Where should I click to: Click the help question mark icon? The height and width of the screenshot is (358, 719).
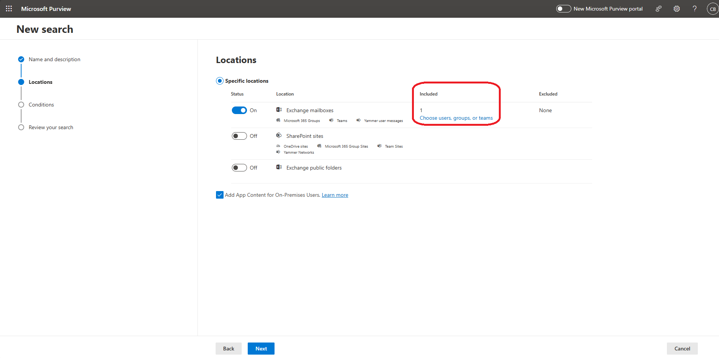(x=694, y=9)
